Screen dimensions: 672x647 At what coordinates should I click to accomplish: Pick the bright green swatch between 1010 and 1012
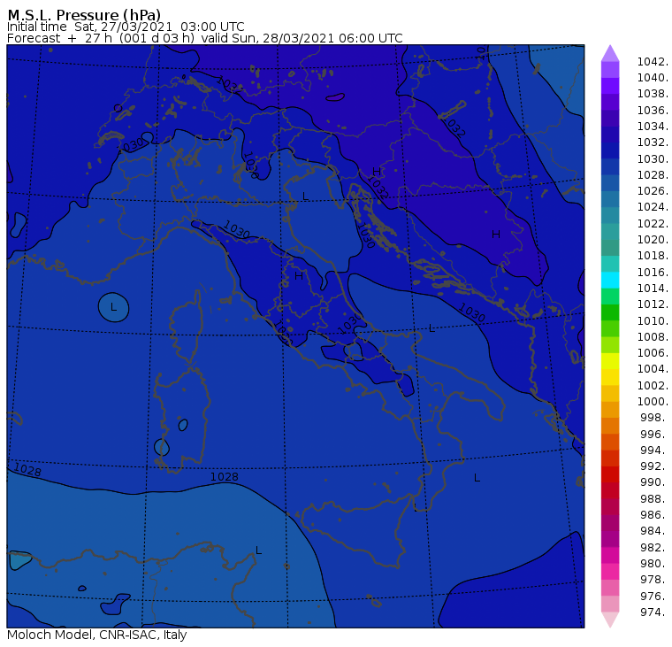pyautogui.click(x=610, y=312)
